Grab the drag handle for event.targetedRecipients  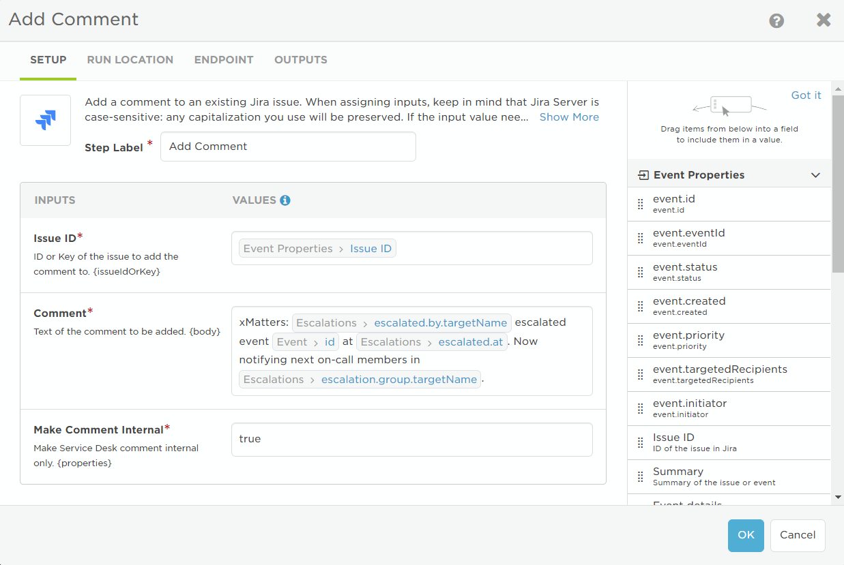640,374
